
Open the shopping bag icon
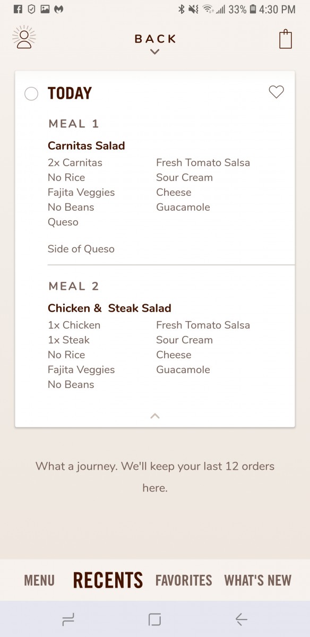286,39
